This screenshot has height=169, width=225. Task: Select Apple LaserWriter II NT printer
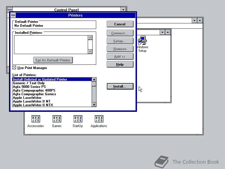[52, 101]
